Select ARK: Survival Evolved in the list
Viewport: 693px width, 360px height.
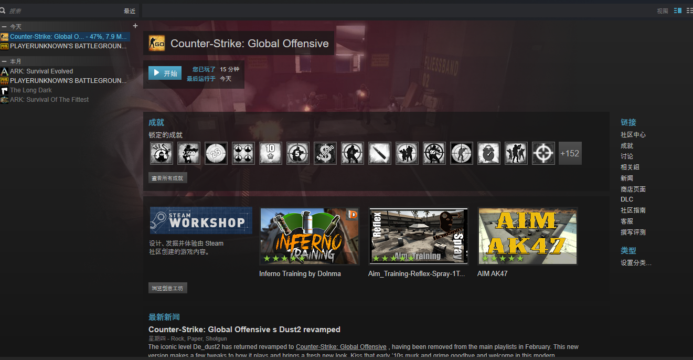pos(41,71)
